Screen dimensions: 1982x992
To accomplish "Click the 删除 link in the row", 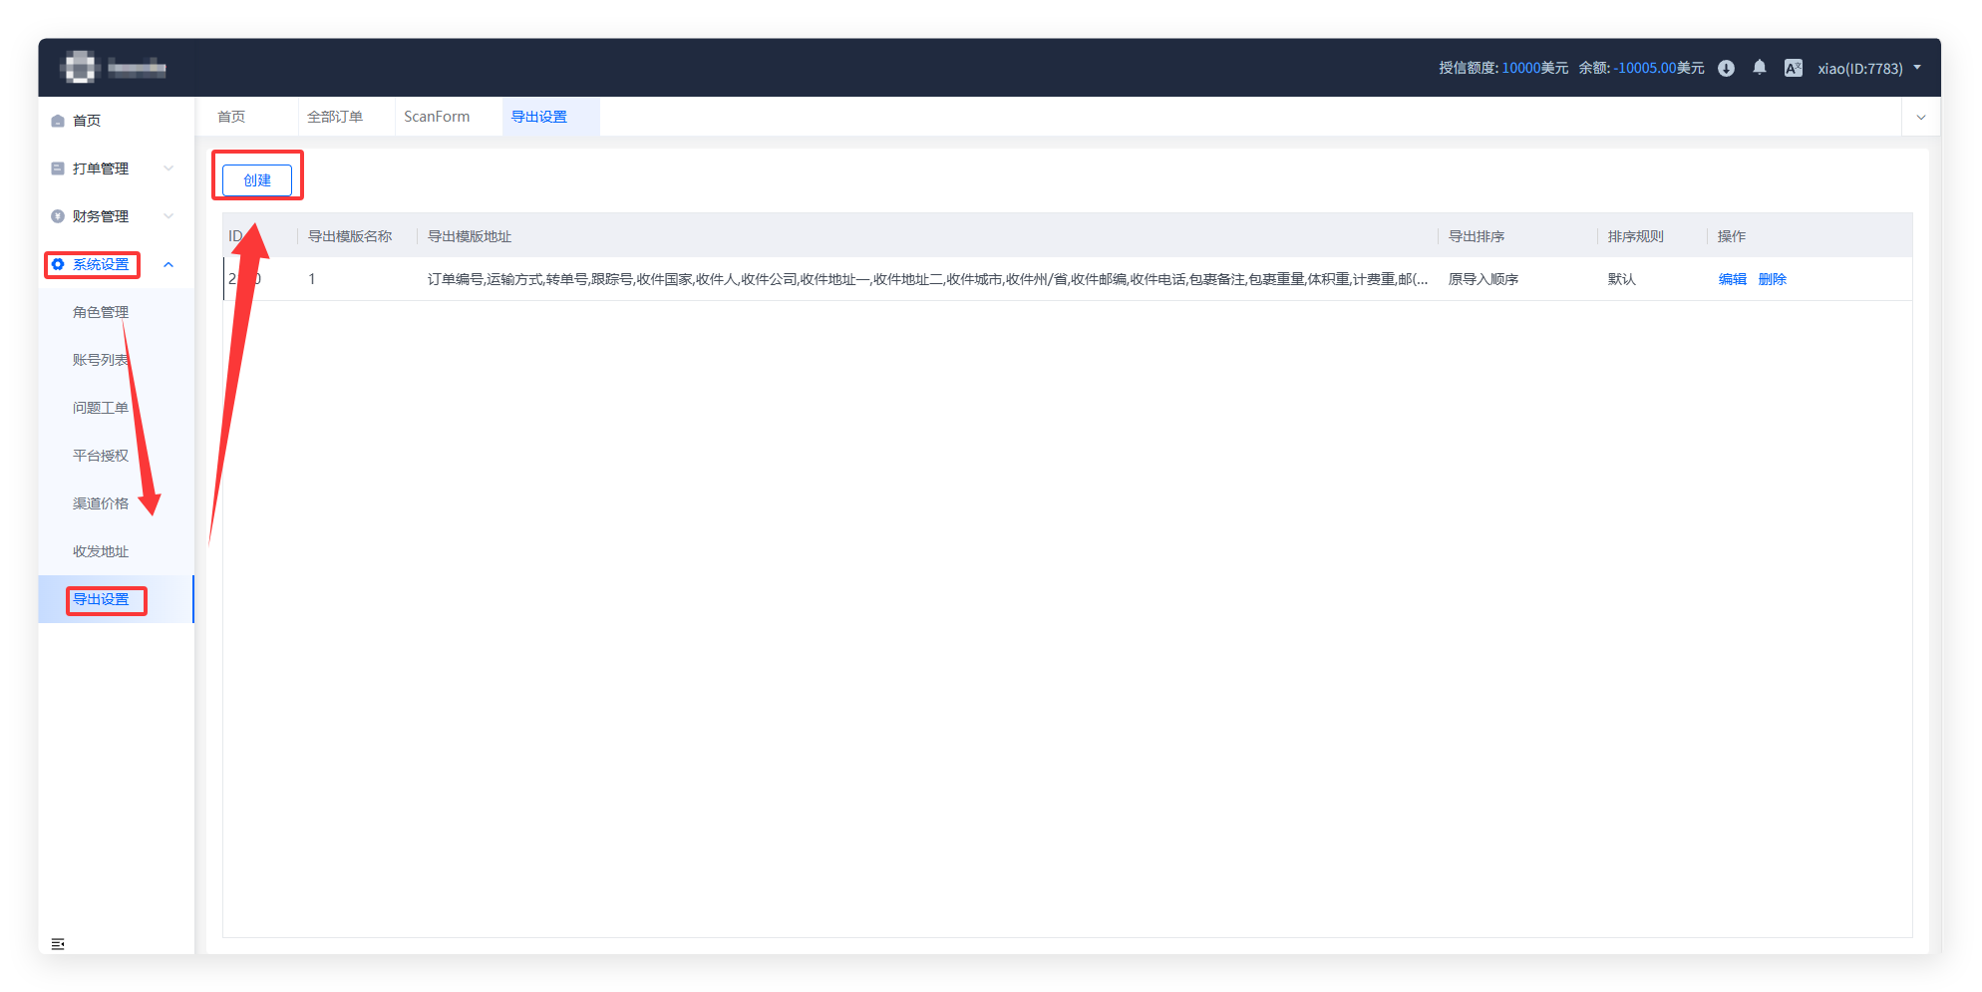I will coord(1772,279).
